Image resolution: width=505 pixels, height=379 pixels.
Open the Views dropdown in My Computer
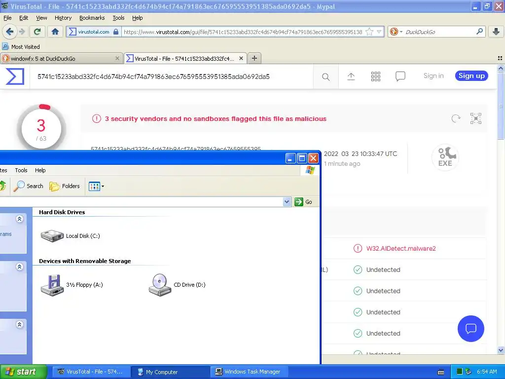click(x=96, y=186)
